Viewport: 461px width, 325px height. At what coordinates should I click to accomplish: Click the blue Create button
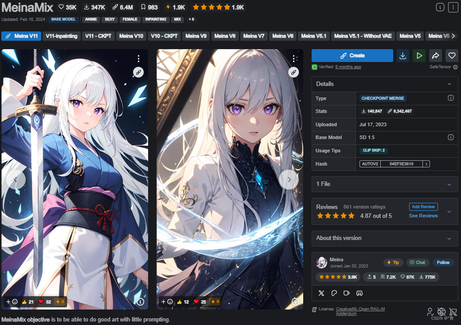pyautogui.click(x=352, y=55)
